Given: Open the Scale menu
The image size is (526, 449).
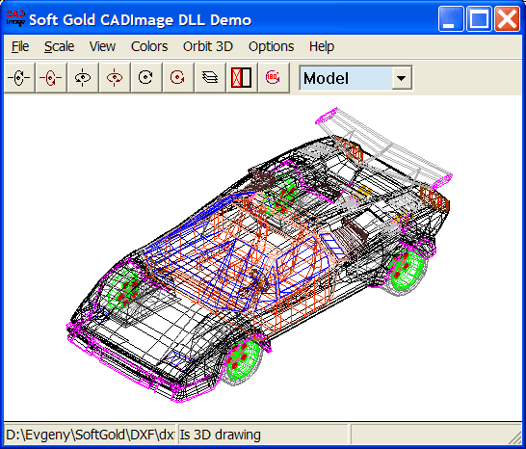Looking at the screenshot, I should 59,46.
